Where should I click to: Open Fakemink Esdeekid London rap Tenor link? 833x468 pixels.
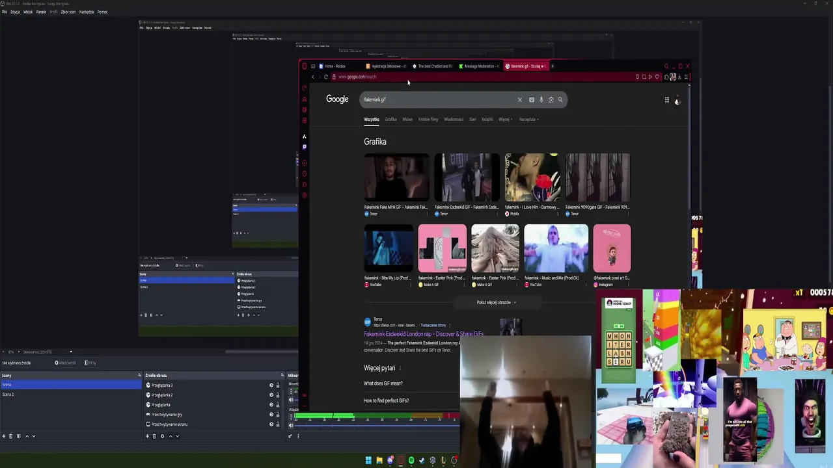click(x=424, y=334)
